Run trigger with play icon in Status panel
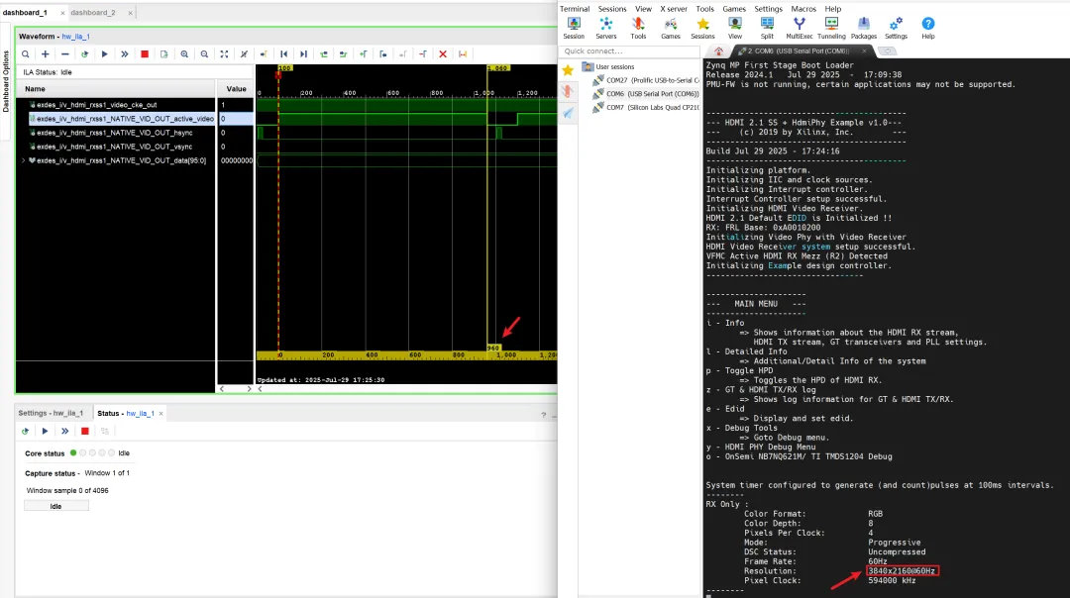The image size is (1070, 598). coord(45,431)
